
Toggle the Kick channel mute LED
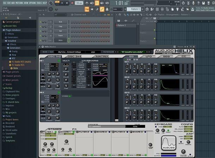pos(41,22)
